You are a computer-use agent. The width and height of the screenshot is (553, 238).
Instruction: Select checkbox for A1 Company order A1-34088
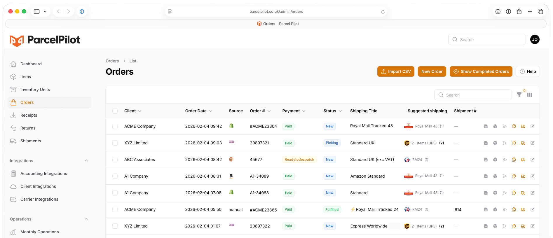[115, 193]
